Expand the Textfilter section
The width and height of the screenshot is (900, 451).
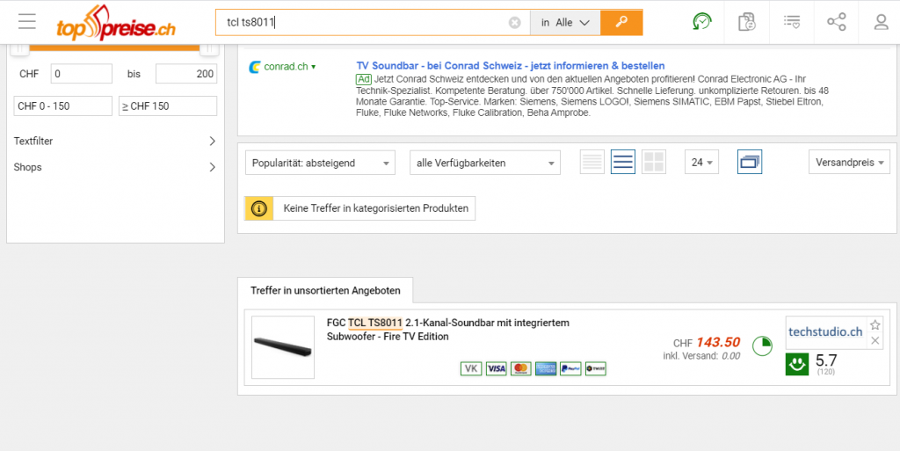click(114, 141)
